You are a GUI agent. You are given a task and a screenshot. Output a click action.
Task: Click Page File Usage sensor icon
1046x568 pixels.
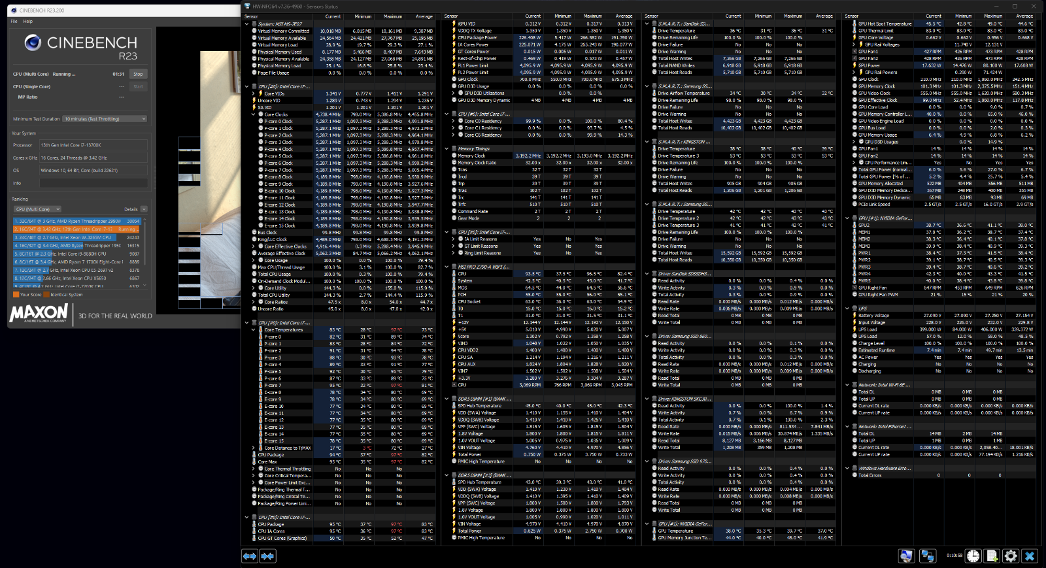254,73
